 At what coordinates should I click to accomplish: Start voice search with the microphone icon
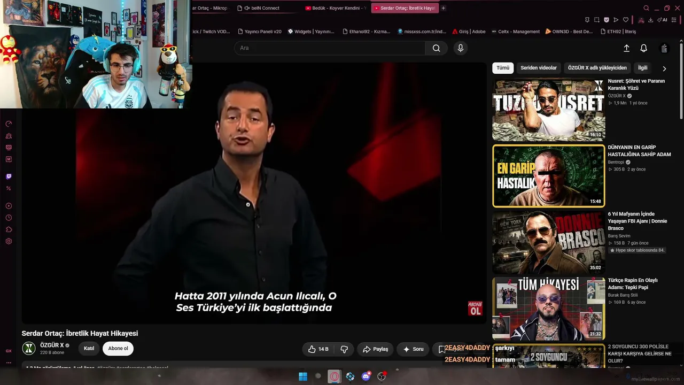click(460, 48)
